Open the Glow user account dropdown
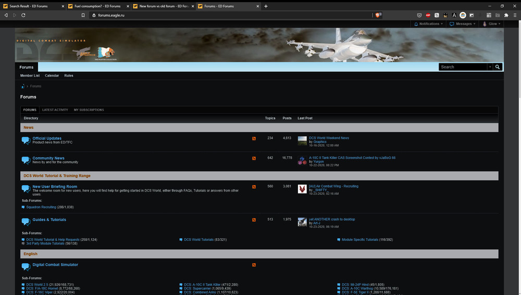This screenshot has width=521, height=295. click(x=491, y=24)
